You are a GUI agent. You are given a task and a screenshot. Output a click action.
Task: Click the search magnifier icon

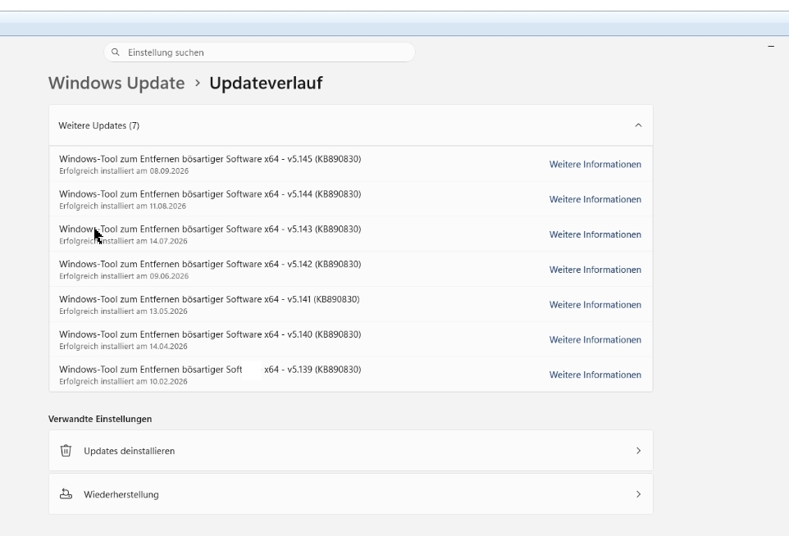tap(115, 52)
